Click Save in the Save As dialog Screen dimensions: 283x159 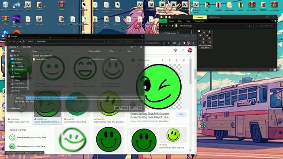coord(121,108)
